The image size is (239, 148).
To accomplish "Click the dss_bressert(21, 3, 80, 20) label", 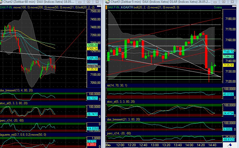I will pyautogui.click(x=123, y=119).
